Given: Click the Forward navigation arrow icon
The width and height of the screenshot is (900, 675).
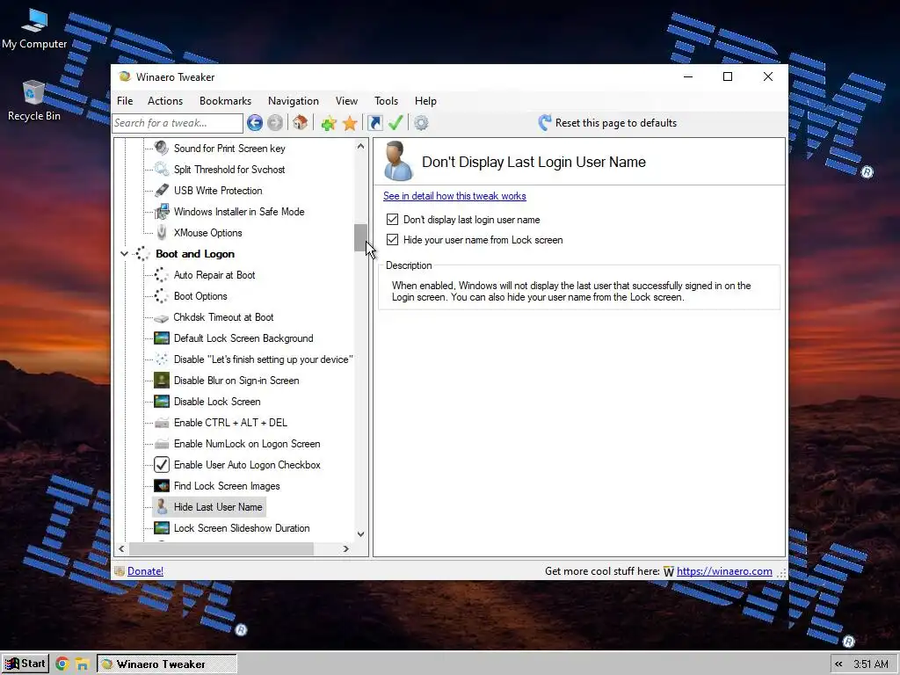Looking at the screenshot, I should 275,123.
